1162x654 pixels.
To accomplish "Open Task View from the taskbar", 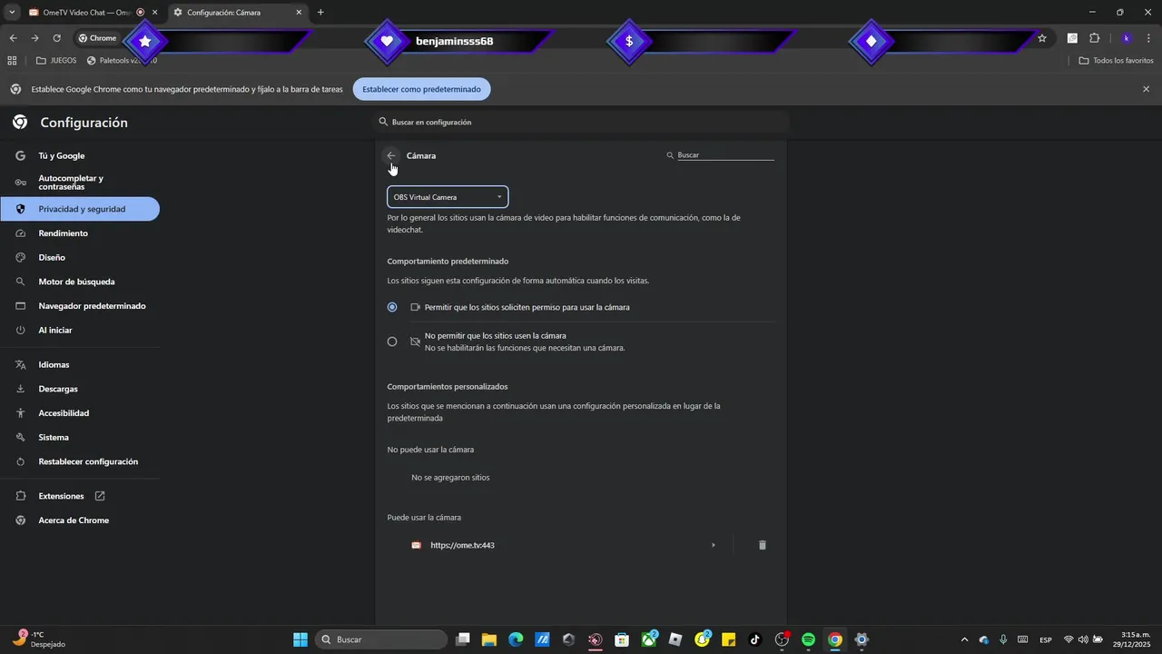I will 463,639.
